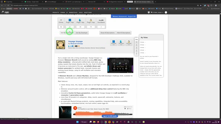Open the FORUM menu
This screenshot has width=221, height=124.
click(x=63, y=12)
